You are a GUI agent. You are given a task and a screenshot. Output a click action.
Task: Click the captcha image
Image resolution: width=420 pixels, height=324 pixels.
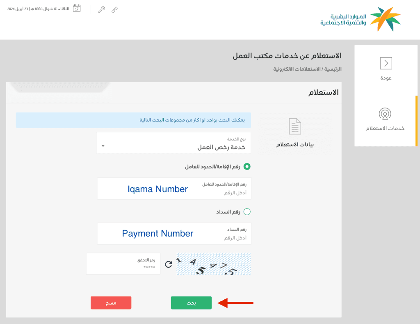click(x=213, y=264)
